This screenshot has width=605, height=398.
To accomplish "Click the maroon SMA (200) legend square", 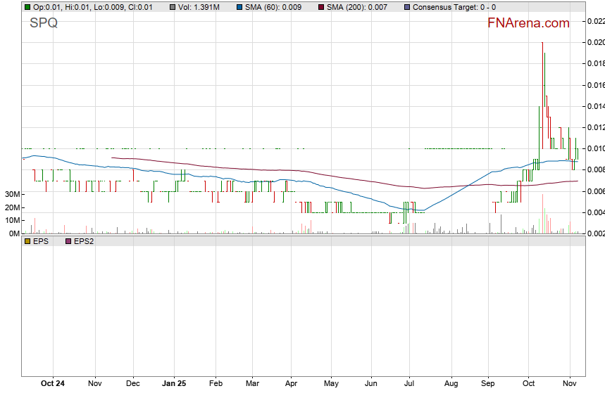I will [x=320, y=7].
